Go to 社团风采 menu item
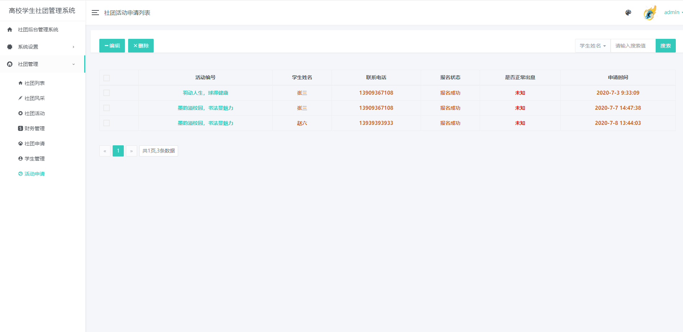 (x=35, y=98)
